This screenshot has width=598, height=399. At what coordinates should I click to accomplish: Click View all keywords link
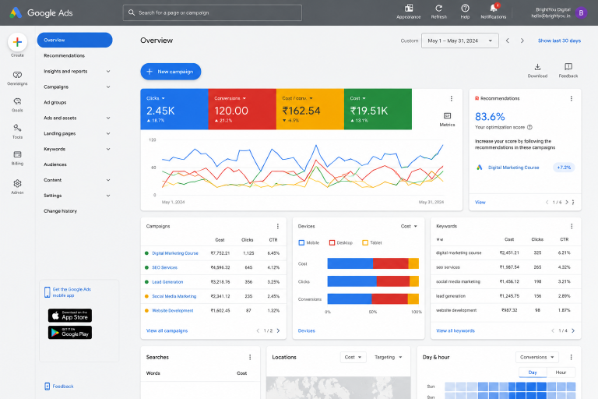click(456, 330)
